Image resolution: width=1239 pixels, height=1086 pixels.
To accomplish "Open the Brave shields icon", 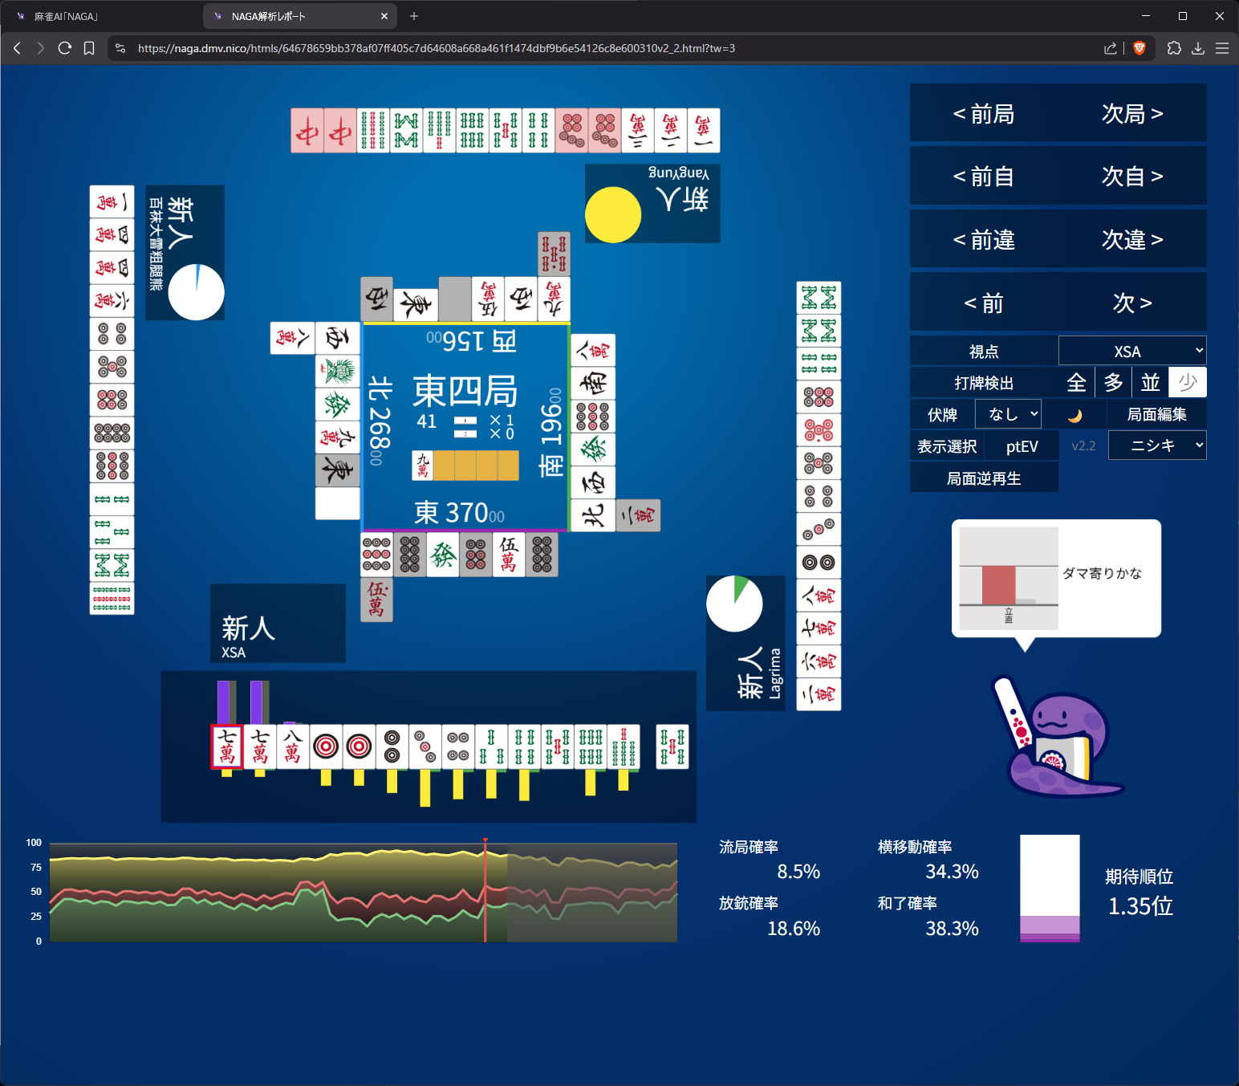I will click(x=1139, y=48).
